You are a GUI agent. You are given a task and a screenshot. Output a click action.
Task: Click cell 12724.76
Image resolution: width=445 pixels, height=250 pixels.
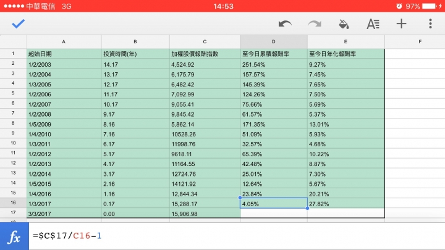(x=205, y=174)
